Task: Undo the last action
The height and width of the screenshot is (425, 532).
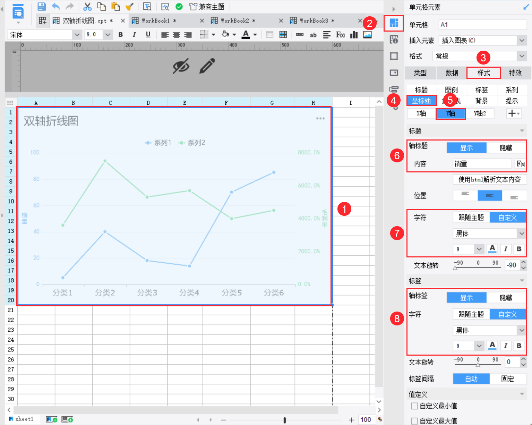Action: (x=56, y=7)
